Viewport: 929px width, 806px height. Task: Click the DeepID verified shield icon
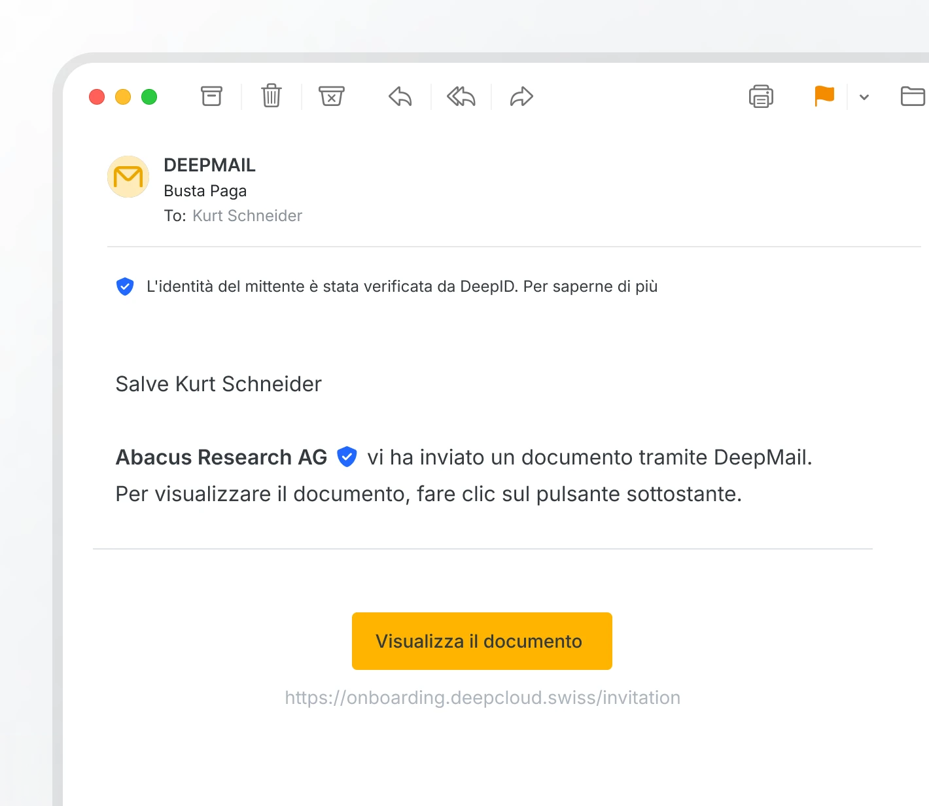(125, 287)
